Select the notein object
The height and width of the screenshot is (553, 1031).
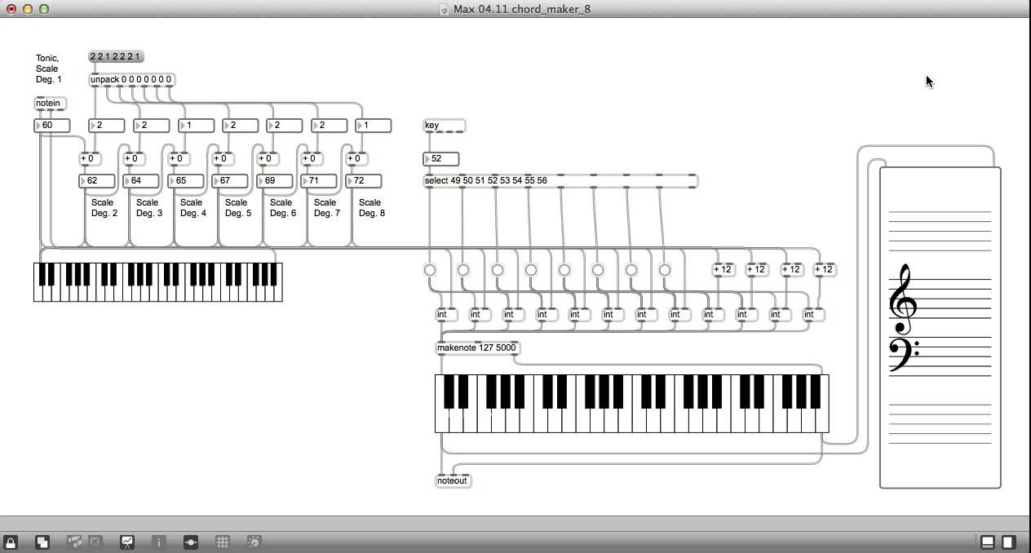click(x=50, y=104)
